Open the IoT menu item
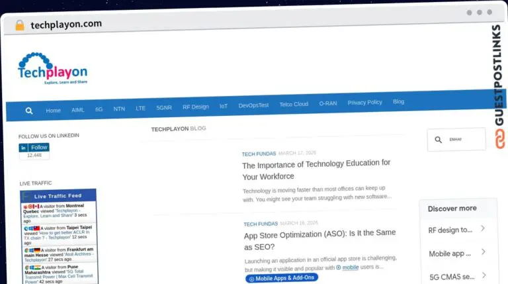Screen dimensions: 508x284 [224, 106]
